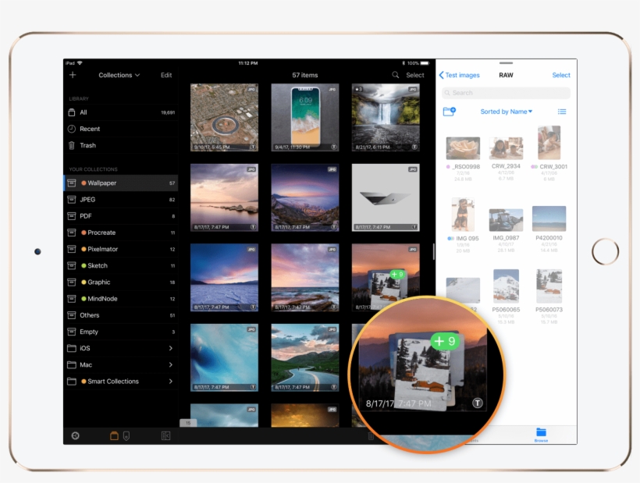Open the All library item
The image size is (640, 483).
121,112
